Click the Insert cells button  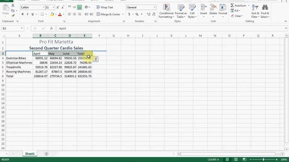pos(204,11)
